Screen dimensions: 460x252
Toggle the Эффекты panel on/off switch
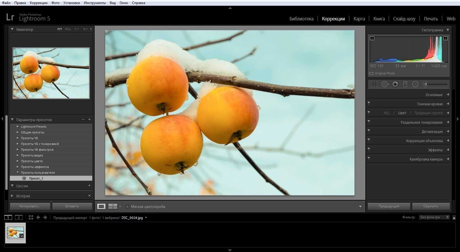(x=369, y=149)
